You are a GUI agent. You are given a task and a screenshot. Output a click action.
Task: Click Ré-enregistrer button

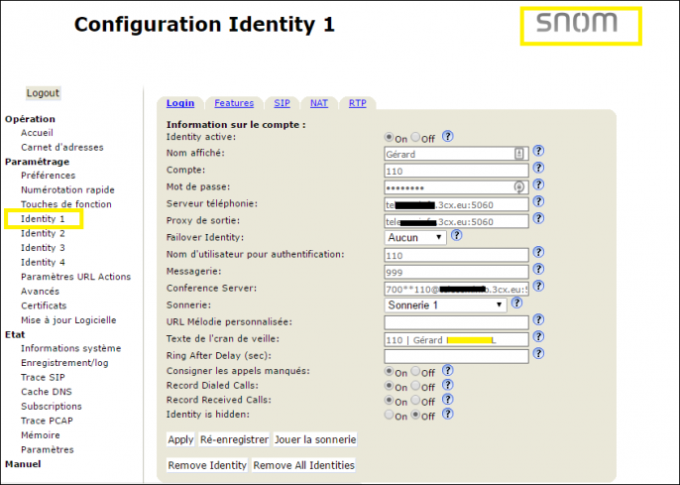pyautogui.click(x=234, y=439)
